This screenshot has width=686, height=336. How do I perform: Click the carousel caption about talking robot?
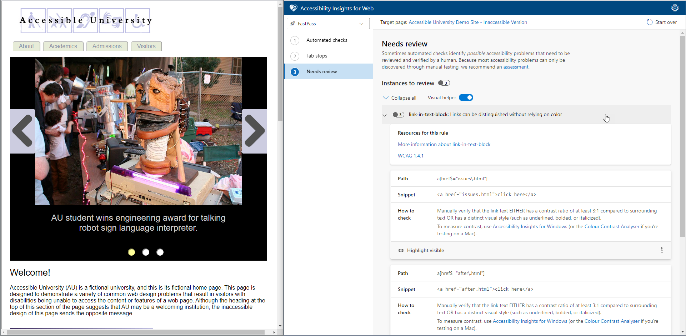[x=138, y=223]
